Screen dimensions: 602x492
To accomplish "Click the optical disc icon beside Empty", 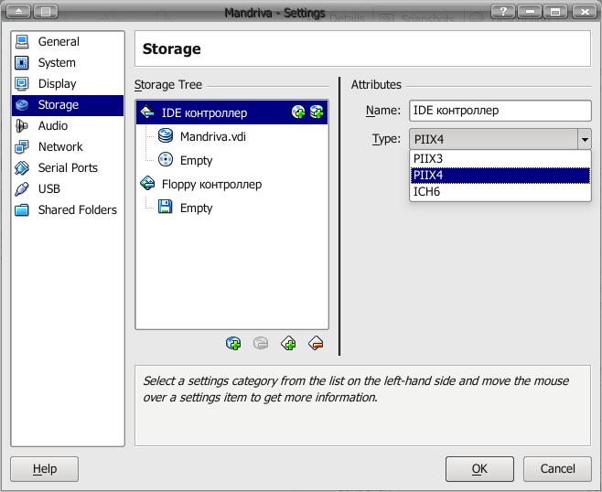I will [x=166, y=160].
